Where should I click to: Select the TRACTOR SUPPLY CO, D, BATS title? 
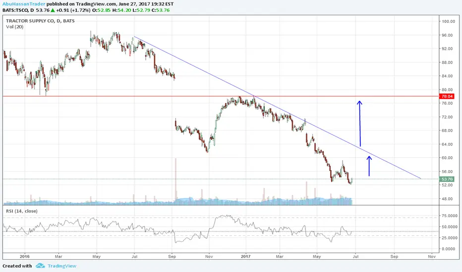[x=40, y=21]
